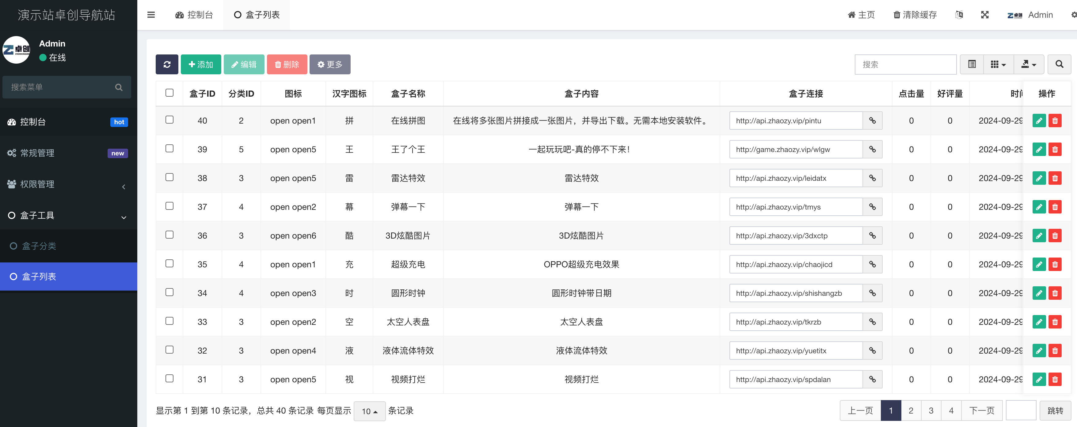Click the green 添加 add button

coord(201,64)
